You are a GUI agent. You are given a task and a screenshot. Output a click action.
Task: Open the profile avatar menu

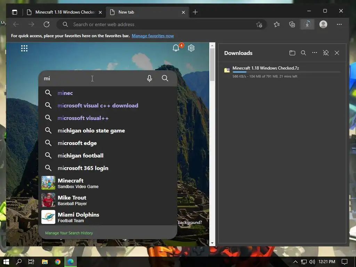323,24
